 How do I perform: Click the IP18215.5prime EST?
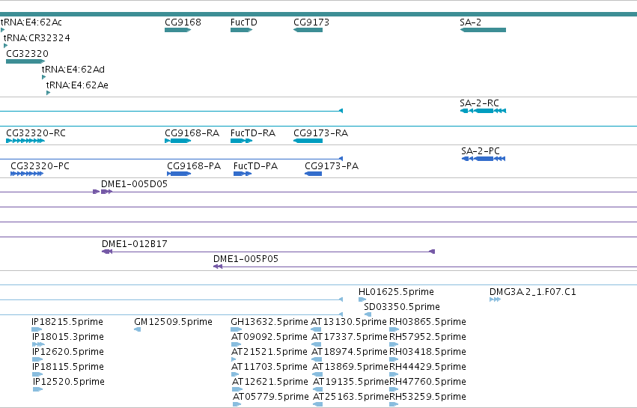pos(37,329)
